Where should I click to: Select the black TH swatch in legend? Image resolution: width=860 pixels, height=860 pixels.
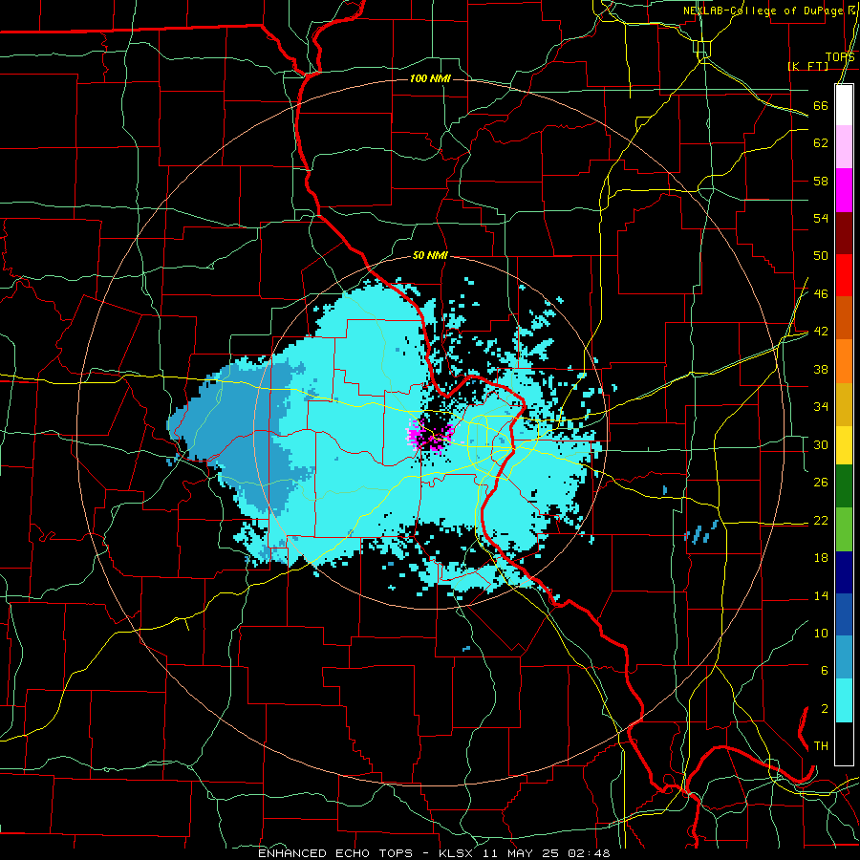coord(844,743)
